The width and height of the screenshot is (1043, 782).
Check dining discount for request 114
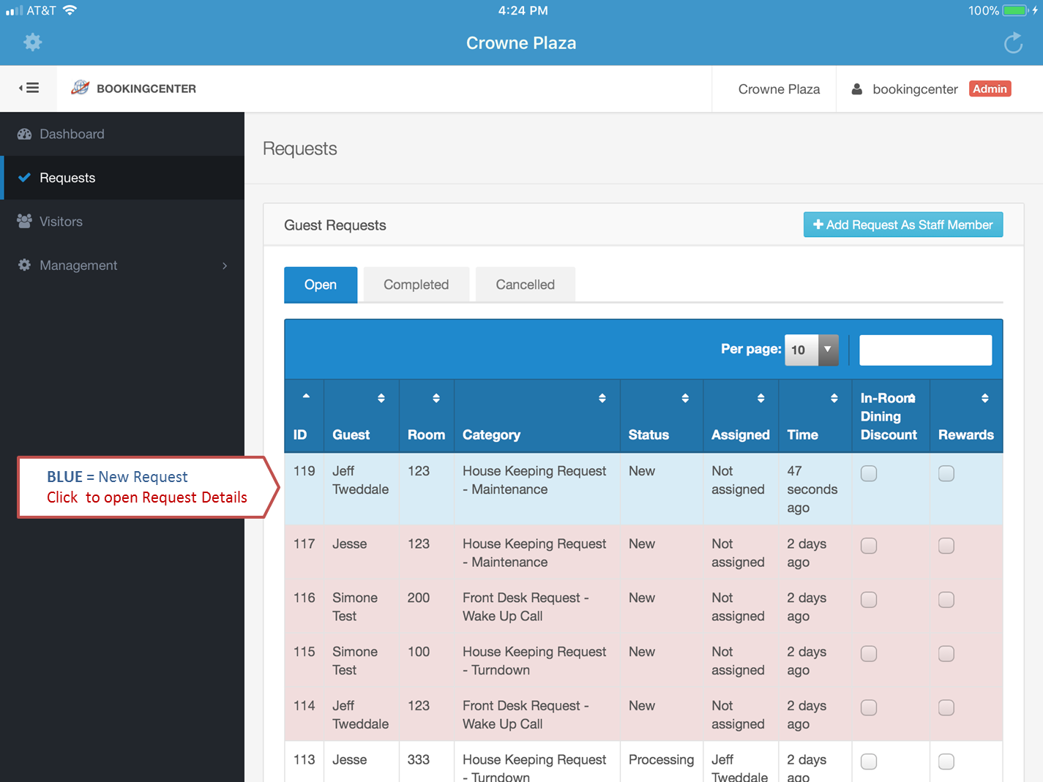coord(869,707)
